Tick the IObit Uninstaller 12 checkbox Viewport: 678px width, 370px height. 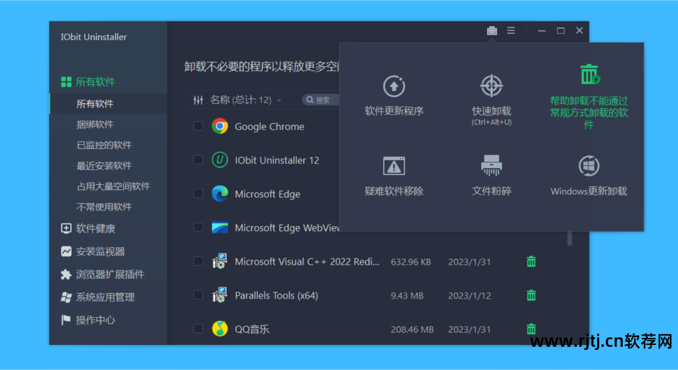coord(198,160)
